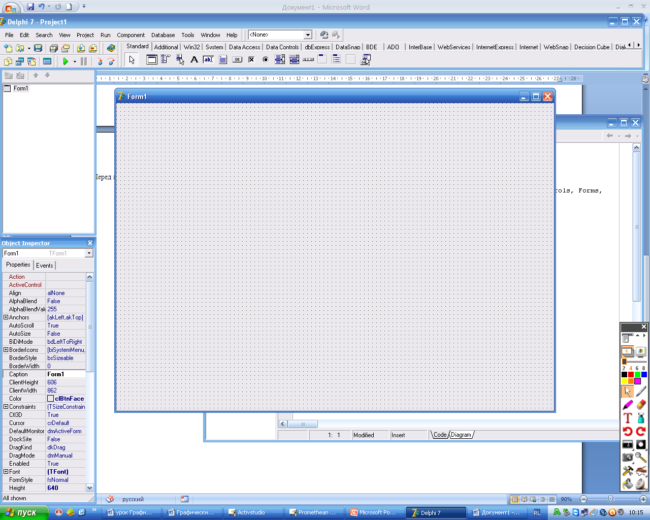
Task: Open the dropdown arrow next to Run
Action: pos(75,62)
